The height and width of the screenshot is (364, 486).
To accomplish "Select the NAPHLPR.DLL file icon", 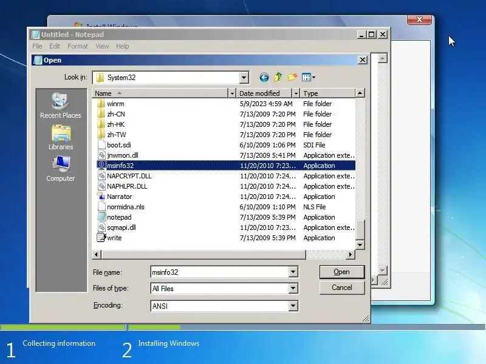I will (101, 186).
